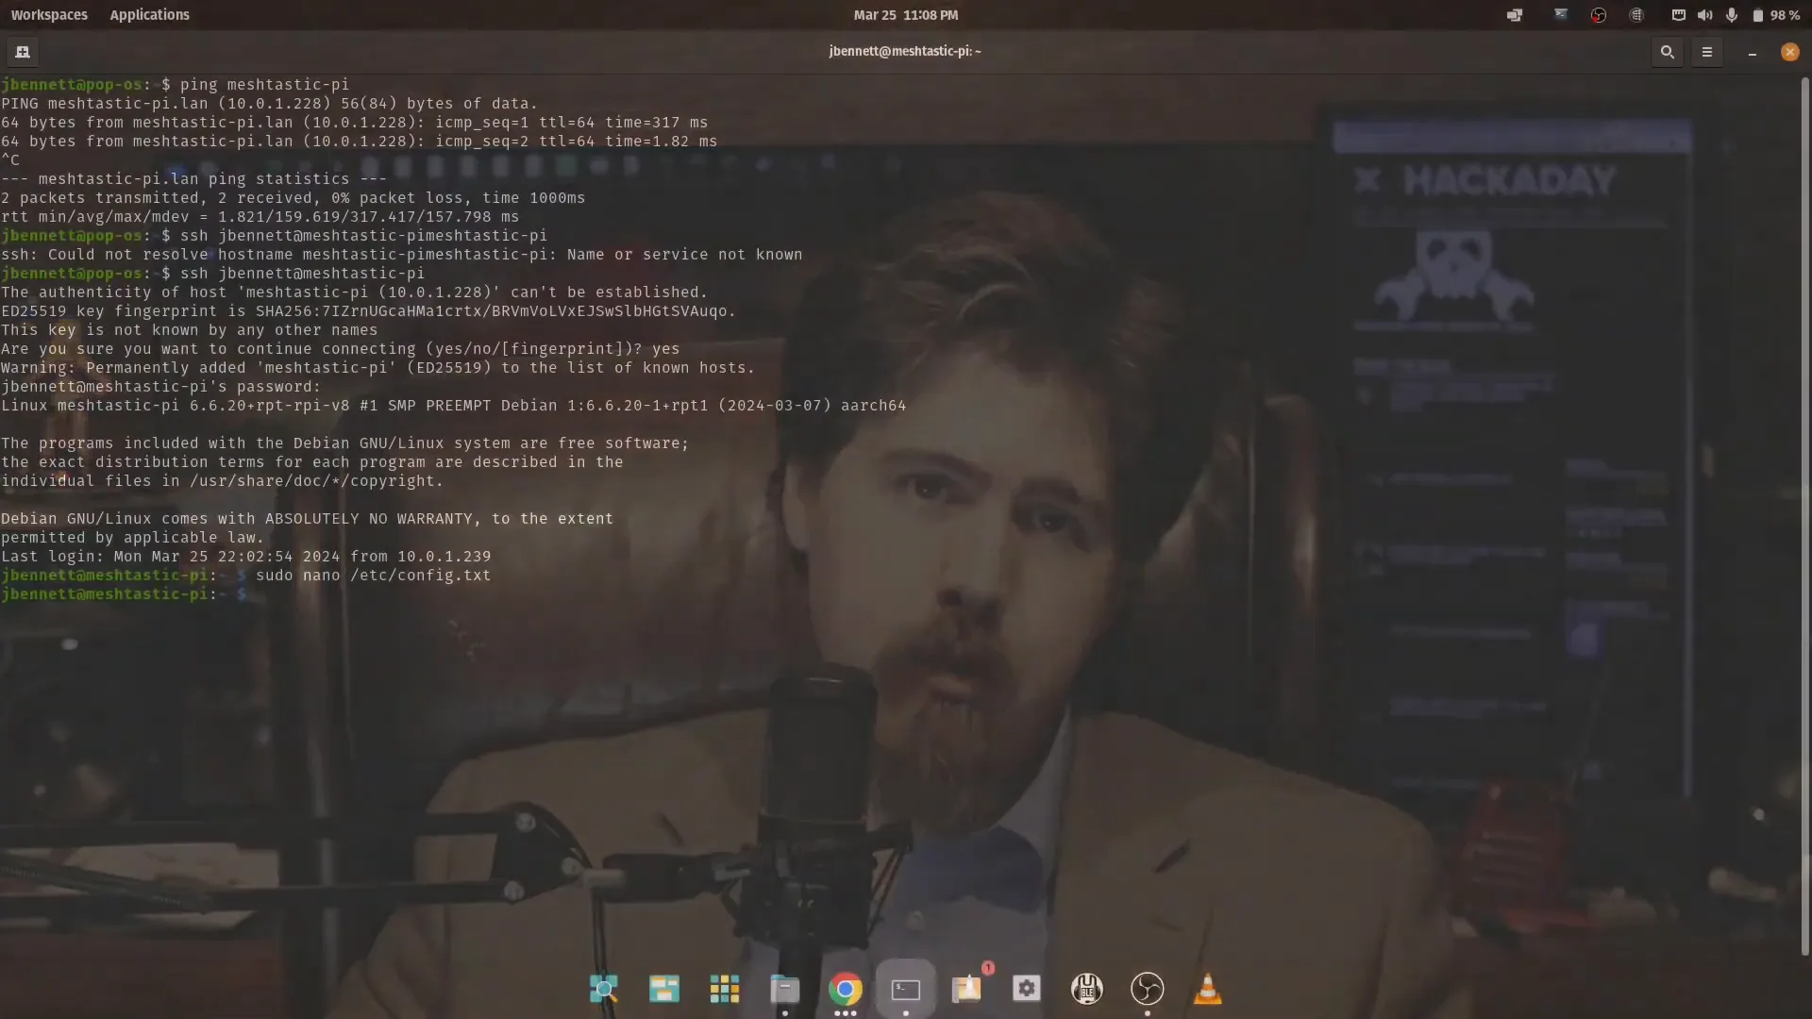Click the SHA256 key fingerprint line
This screenshot has height=1019, width=1812.
click(368, 311)
